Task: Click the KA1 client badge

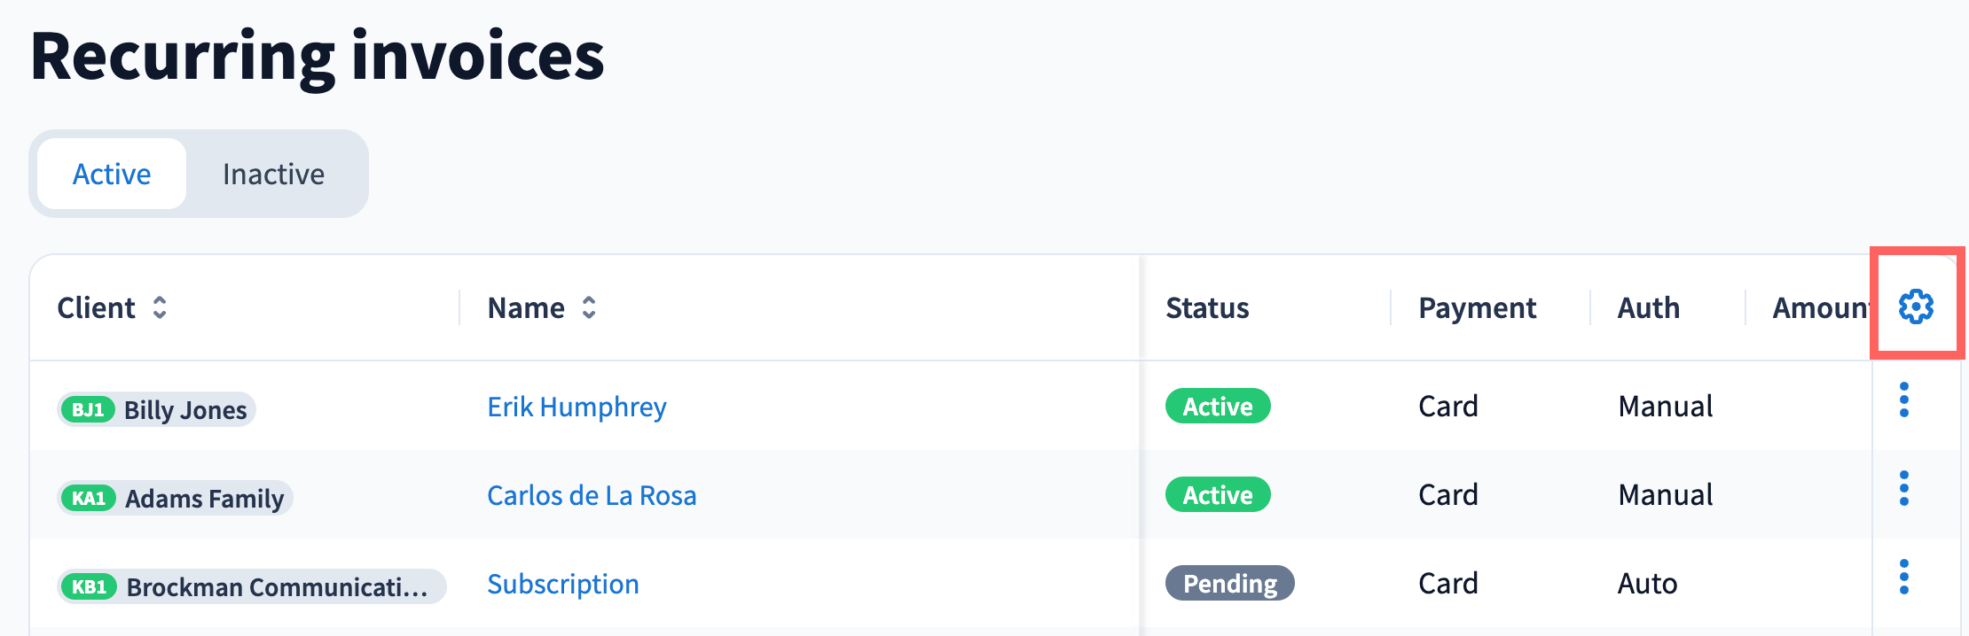Action: [89, 499]
